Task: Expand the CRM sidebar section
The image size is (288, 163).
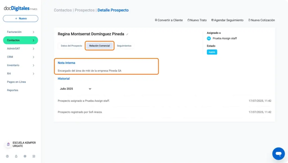Action: [x=21, y=57]
